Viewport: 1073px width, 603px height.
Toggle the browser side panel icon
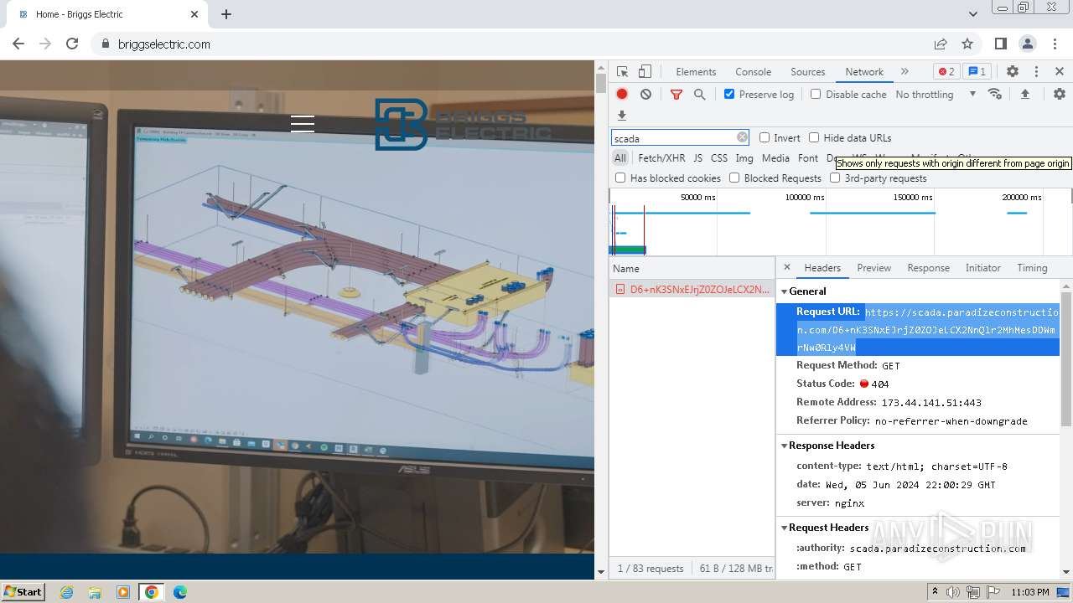(1001, 44)
